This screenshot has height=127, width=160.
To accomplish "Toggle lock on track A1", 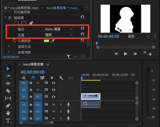I will click(x=31, y=104).
